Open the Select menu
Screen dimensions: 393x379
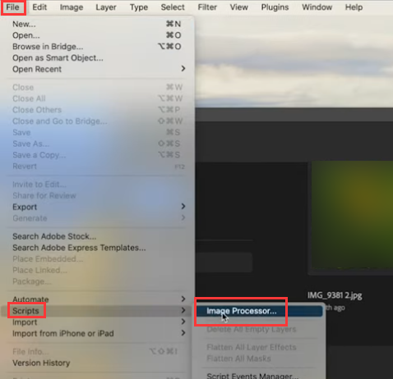tap(173, 7)
